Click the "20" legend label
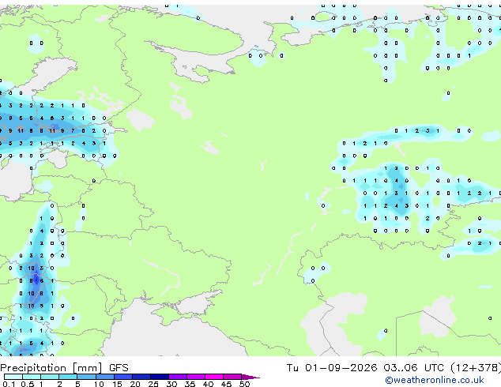 [135, 384]
